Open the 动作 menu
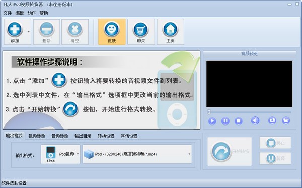Image resolution: width=302 pixels, height=188 pixels. tap(31, 13)
